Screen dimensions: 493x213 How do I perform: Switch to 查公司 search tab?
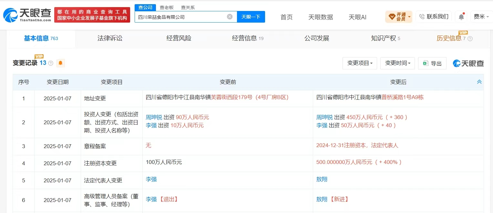[145, 7]
